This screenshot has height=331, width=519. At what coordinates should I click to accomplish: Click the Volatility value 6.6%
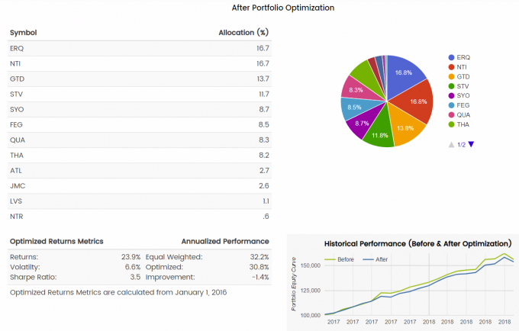point(133,267)
